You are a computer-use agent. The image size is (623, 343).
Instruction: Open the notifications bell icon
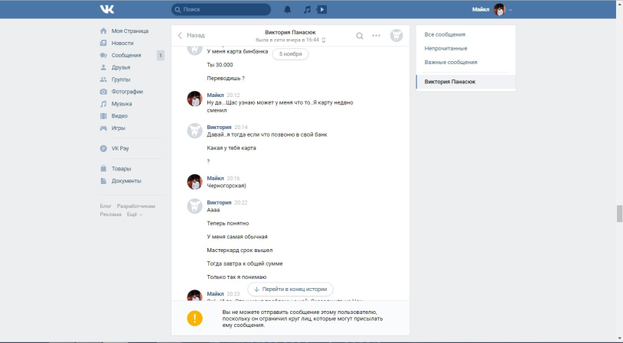[x=288, y=10]
